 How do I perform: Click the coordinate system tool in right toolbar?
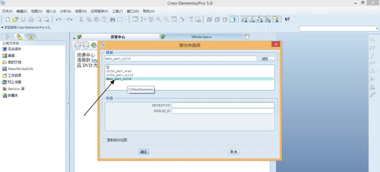[x=372, y=79]
